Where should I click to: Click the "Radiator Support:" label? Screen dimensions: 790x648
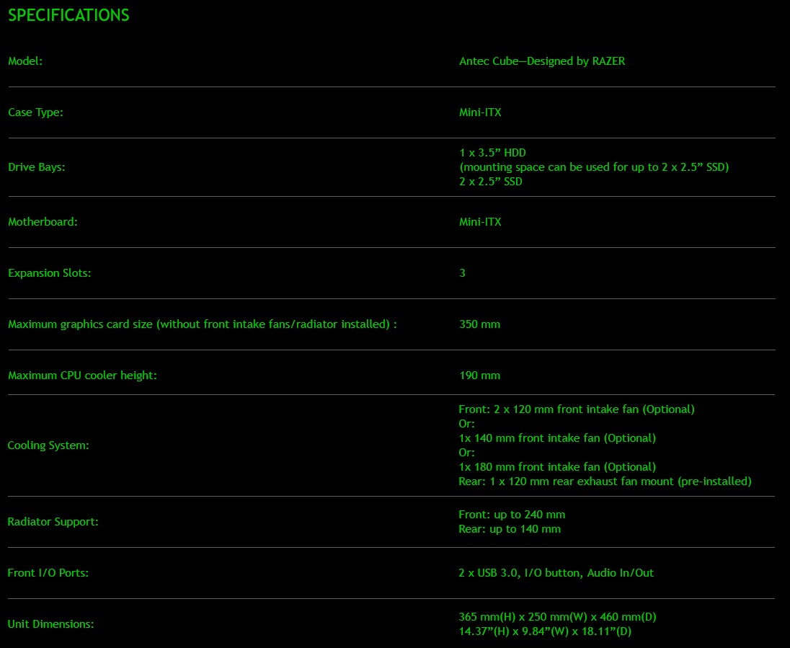[53, 522]
